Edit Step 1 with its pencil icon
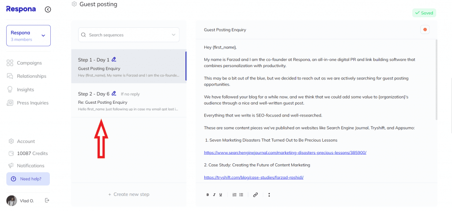 coord(114,60)
